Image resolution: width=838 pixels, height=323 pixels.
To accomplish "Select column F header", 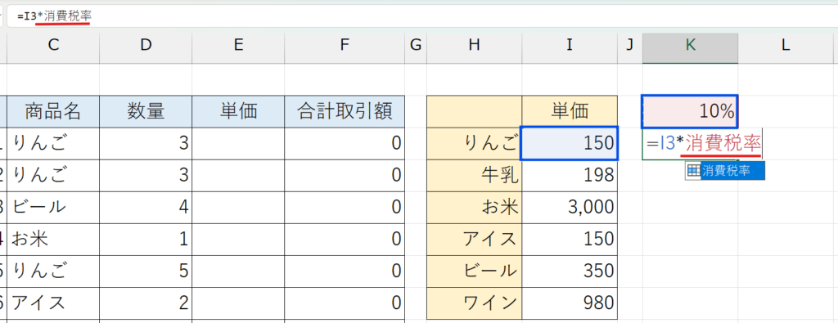I will coord(345,45).
